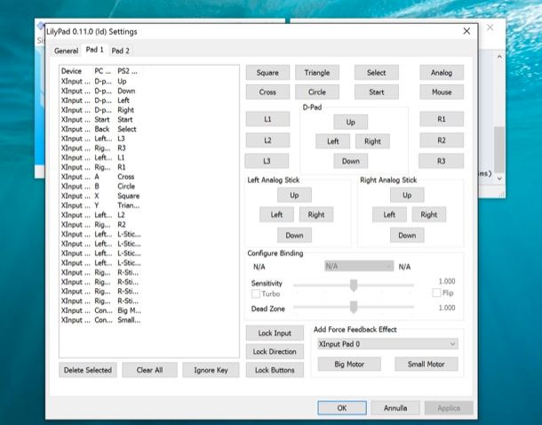Adjust the Dead Zone slider

(x=354, y=307)
